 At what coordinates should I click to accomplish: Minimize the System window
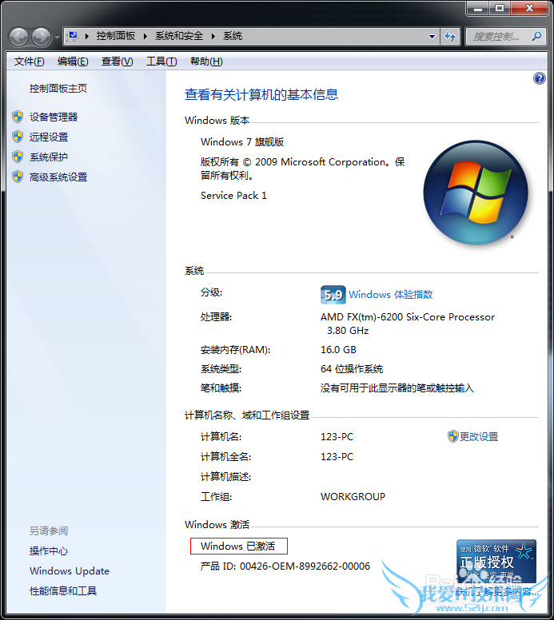(x=478, y=8)
